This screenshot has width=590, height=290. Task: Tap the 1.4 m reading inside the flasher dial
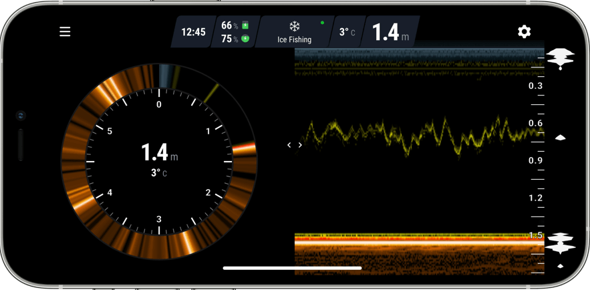pos(159,153)
